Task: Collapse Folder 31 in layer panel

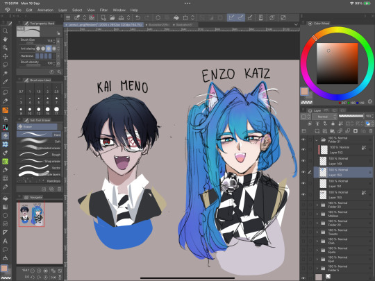Action: pos(317,139)
